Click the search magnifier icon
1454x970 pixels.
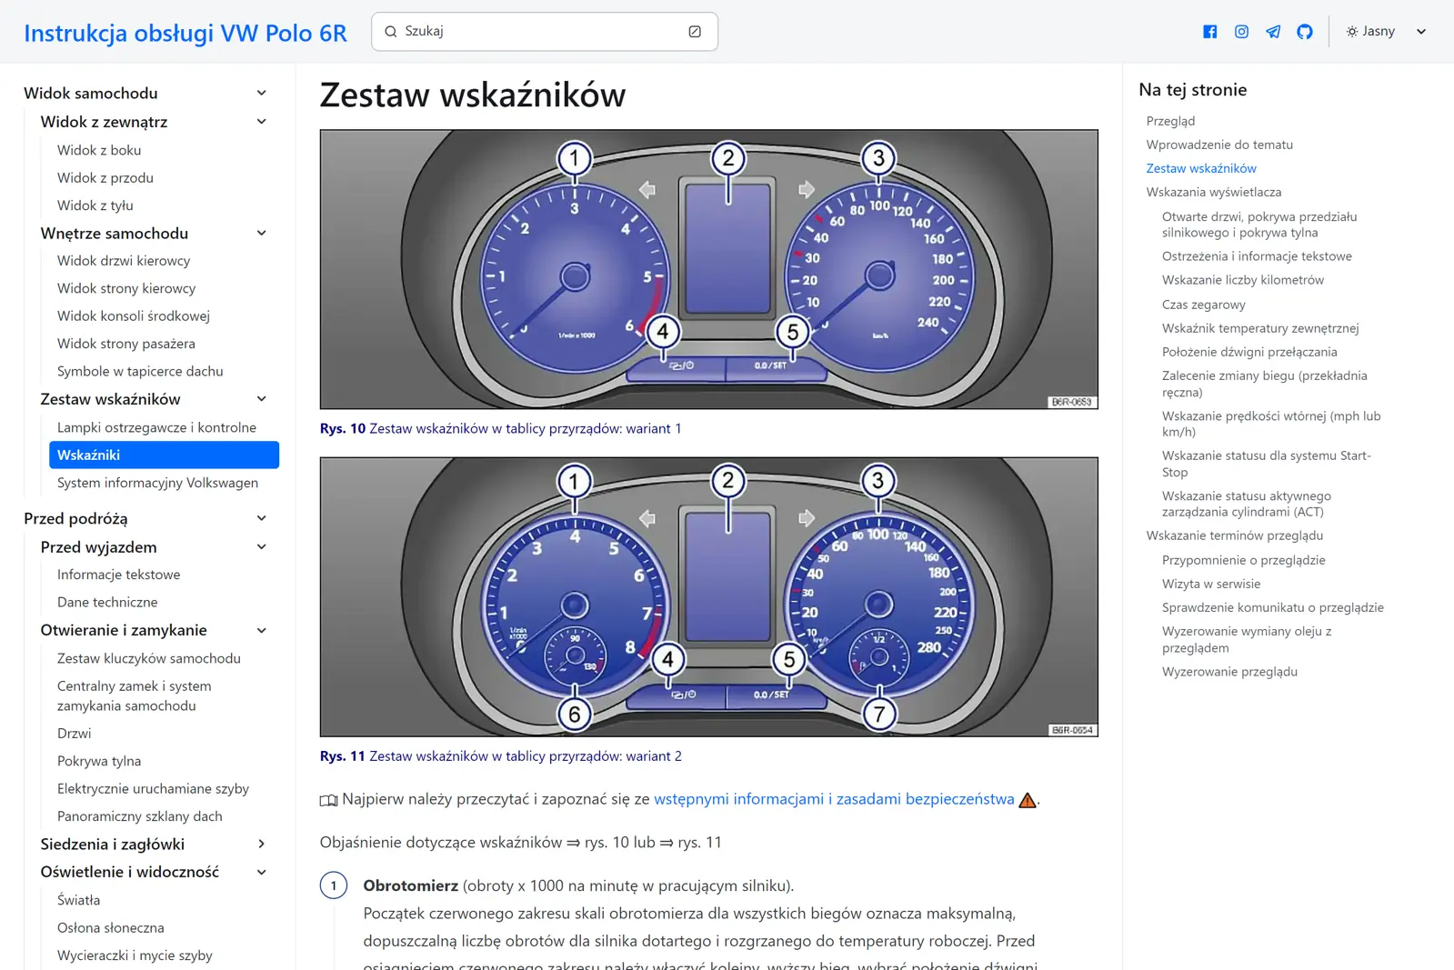click(391, 32)
